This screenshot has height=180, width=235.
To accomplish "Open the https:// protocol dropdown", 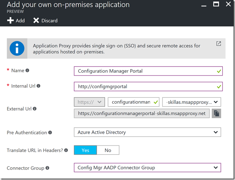I will [x=90, y=103].
